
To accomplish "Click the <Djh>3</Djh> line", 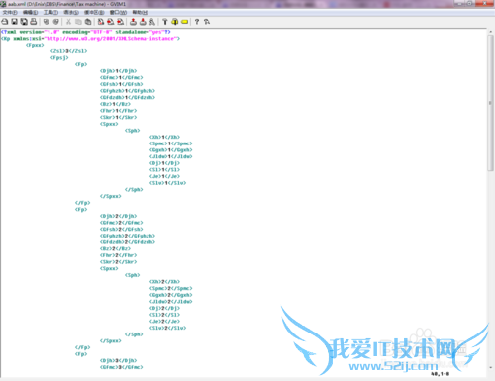I will click(118, 361).
